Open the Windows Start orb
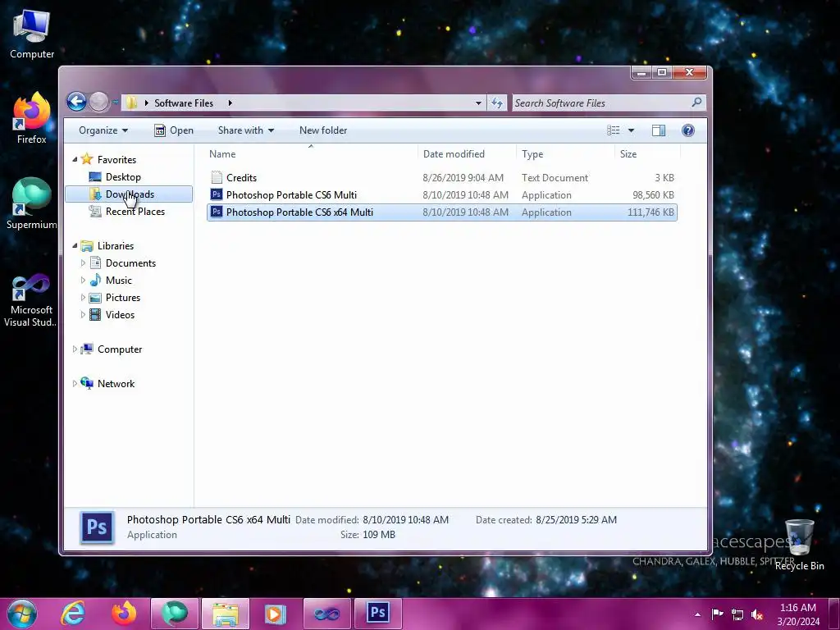Viewport: 840px width, 630px height. click(x=21, y=614)
